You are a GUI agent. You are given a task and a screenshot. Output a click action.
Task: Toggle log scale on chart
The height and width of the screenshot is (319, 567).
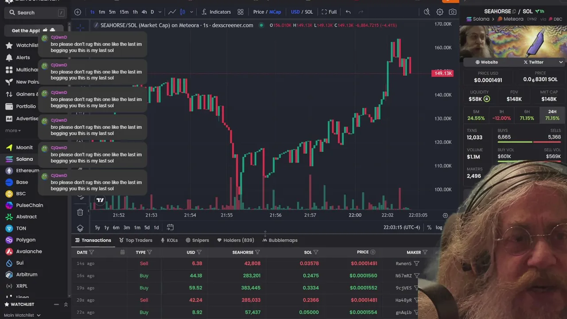point(439,228)
